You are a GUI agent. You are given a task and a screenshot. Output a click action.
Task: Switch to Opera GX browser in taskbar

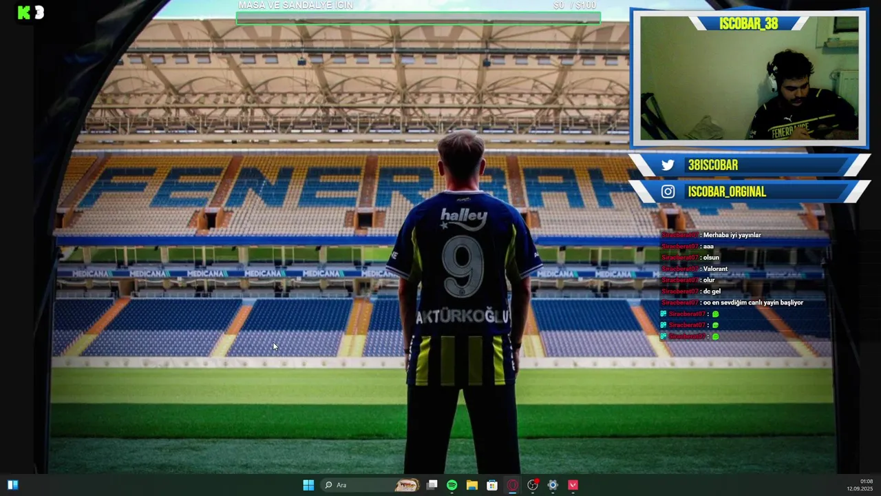(512, 485)
